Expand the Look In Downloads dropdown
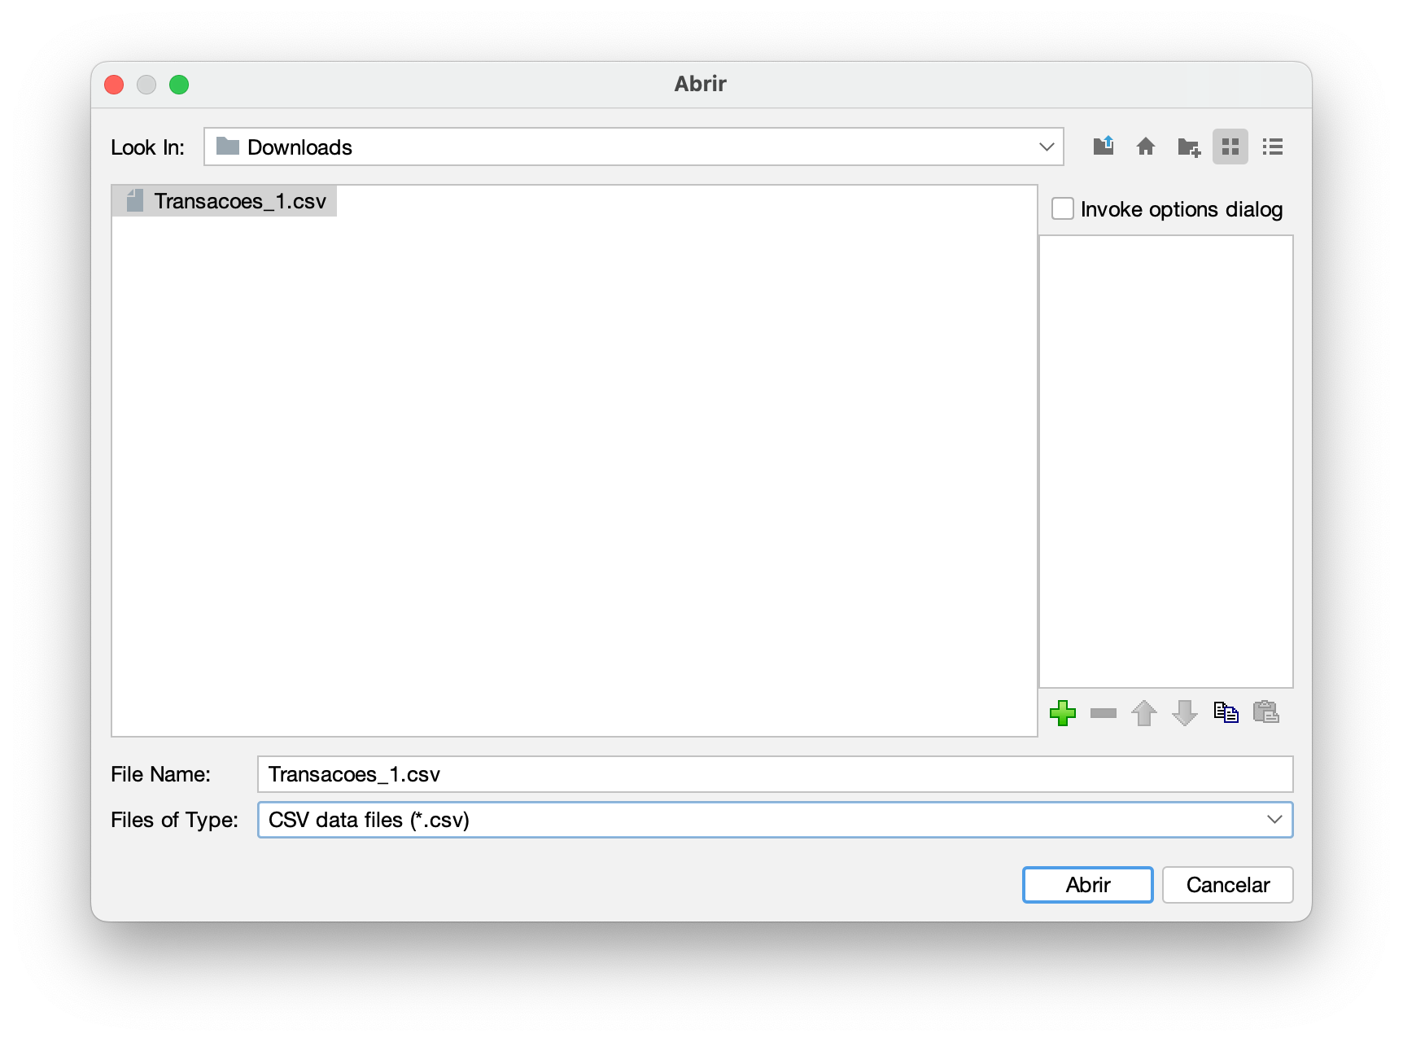 (1047, 147)
